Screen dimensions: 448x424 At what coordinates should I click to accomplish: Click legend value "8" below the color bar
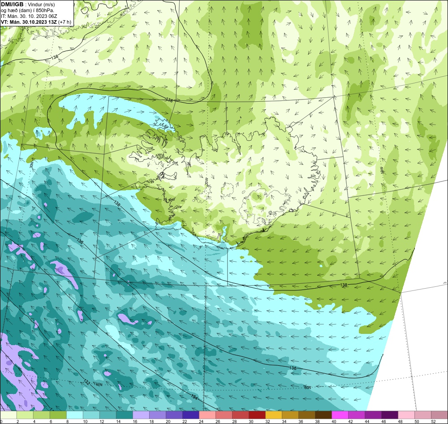(68, 421)
